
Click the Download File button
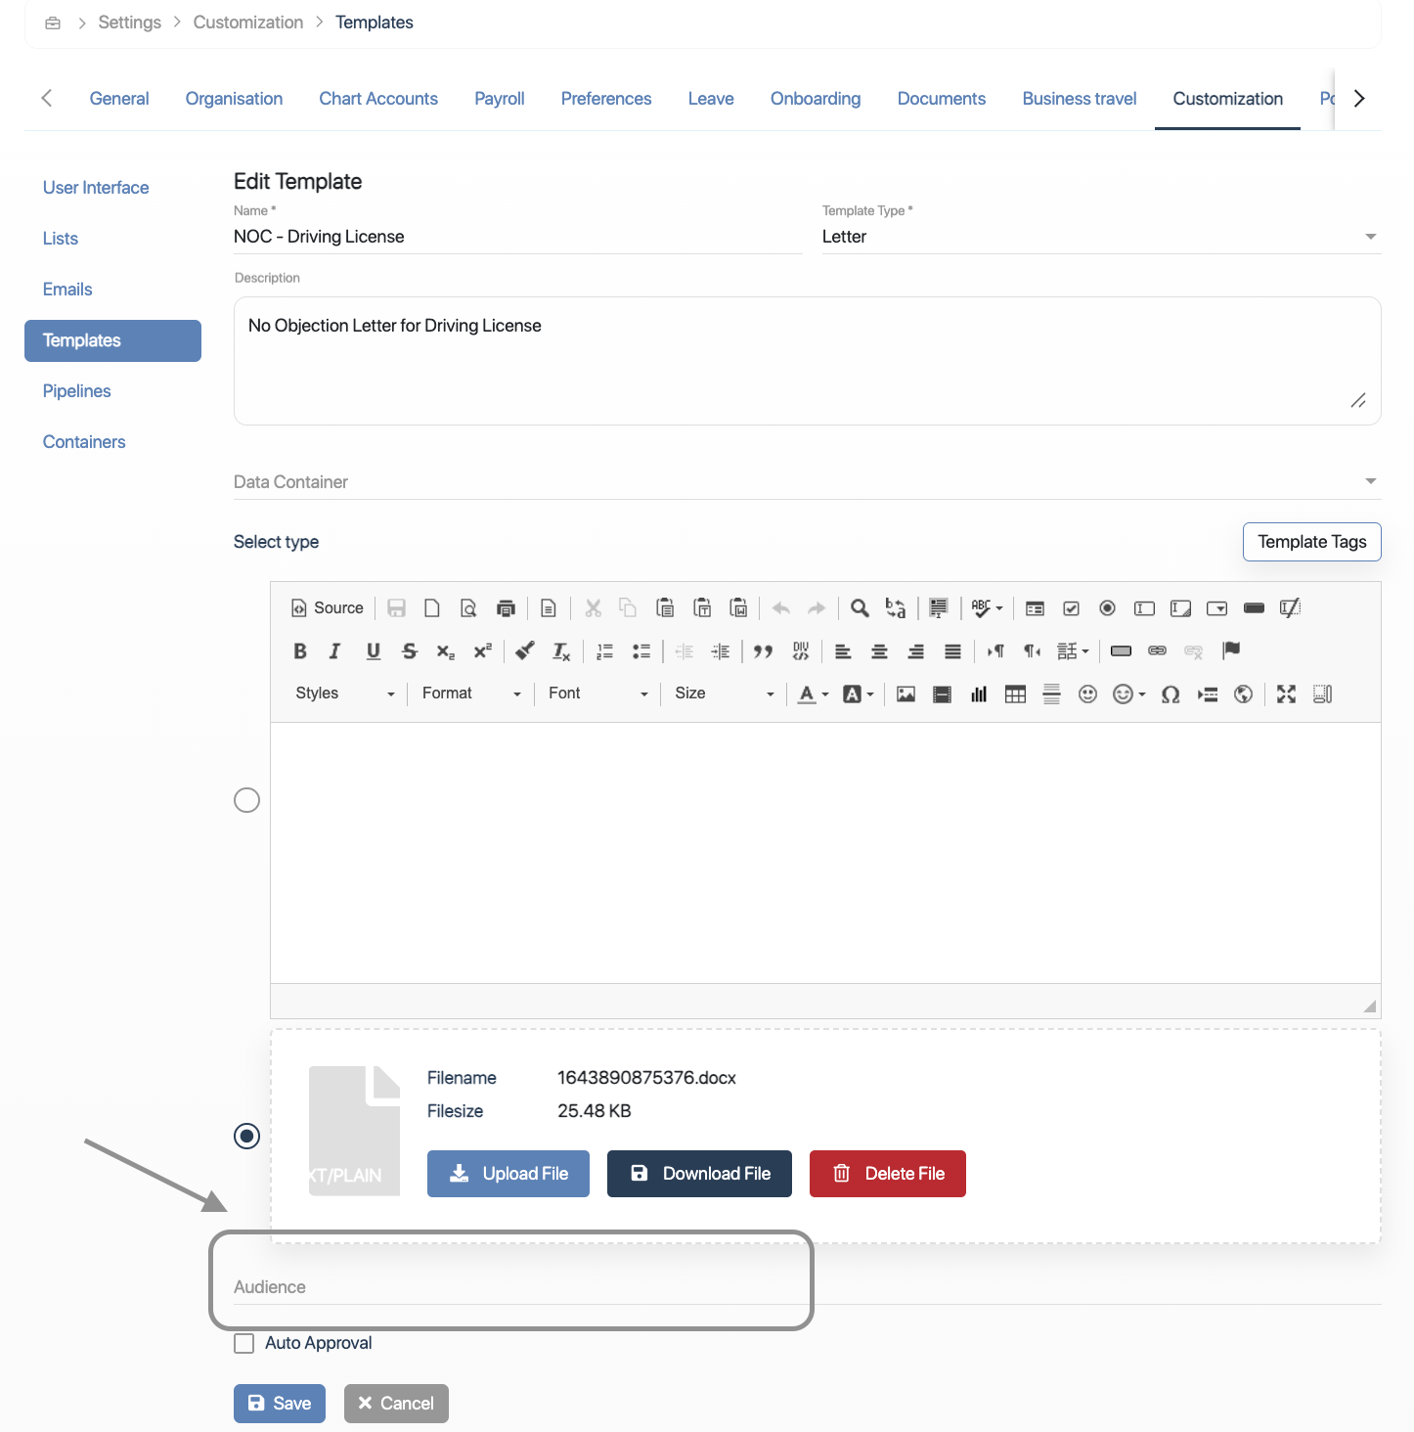699,1174
